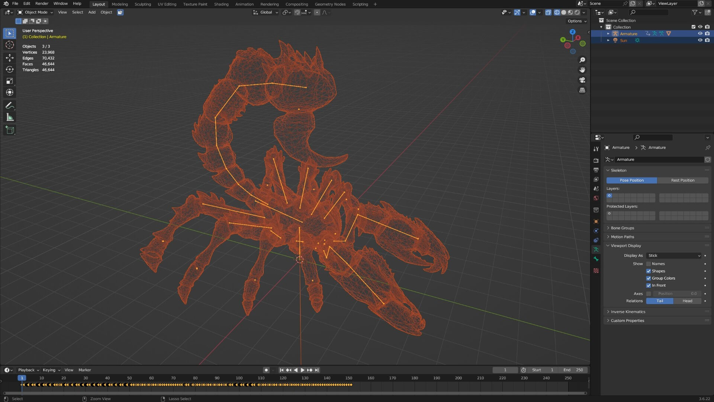The width and height of the screenshot is (714, 402).
Task: Click the Play animation button
Action: pos(302,370)
